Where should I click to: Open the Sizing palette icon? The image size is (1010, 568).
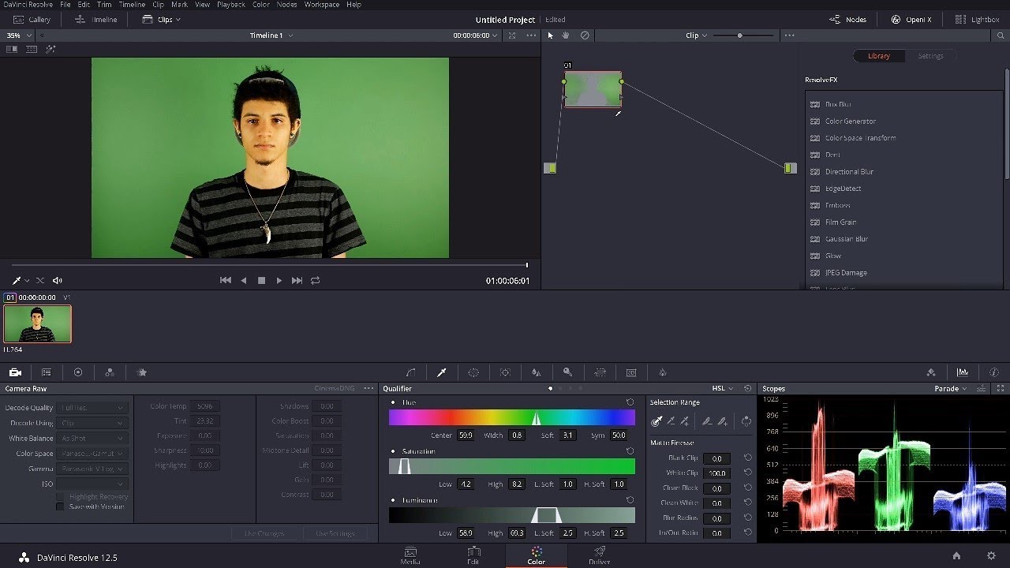pos(600,372)
